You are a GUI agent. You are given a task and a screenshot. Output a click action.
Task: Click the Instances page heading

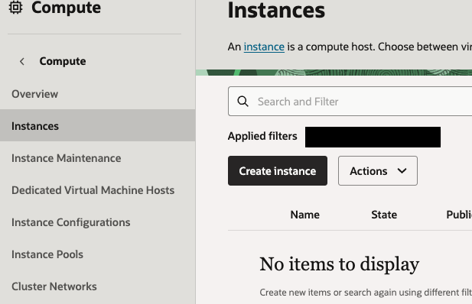[276, 11]
